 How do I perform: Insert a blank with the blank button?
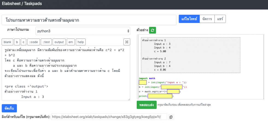(7, 42)
